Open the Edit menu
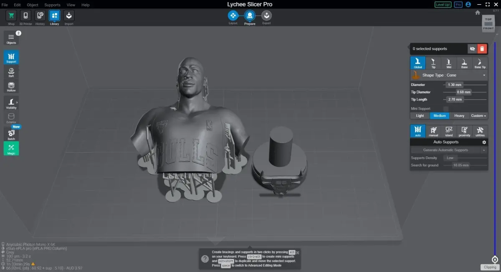The image size is (501, 272). tap(17, 5)
